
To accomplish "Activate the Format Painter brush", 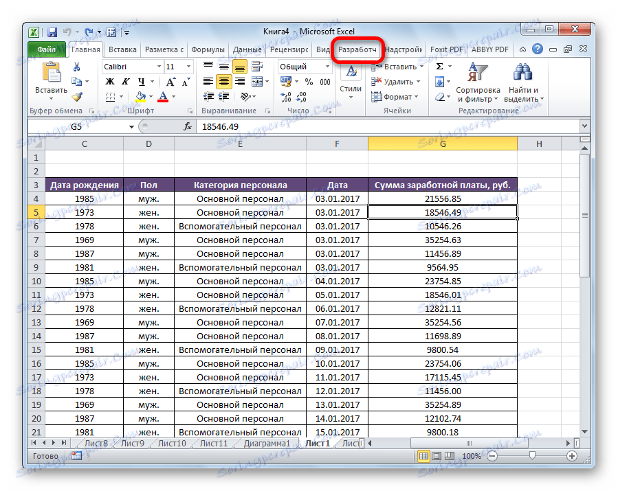I will (x=77, y=96).
